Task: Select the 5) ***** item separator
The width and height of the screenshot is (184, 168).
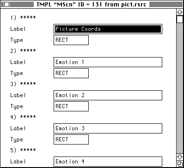Action: coord(23,150)
